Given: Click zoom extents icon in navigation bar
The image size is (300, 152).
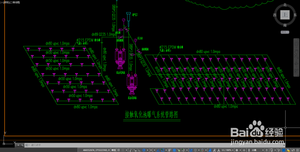Looking at the screenshot, I should tap(296, 57).
